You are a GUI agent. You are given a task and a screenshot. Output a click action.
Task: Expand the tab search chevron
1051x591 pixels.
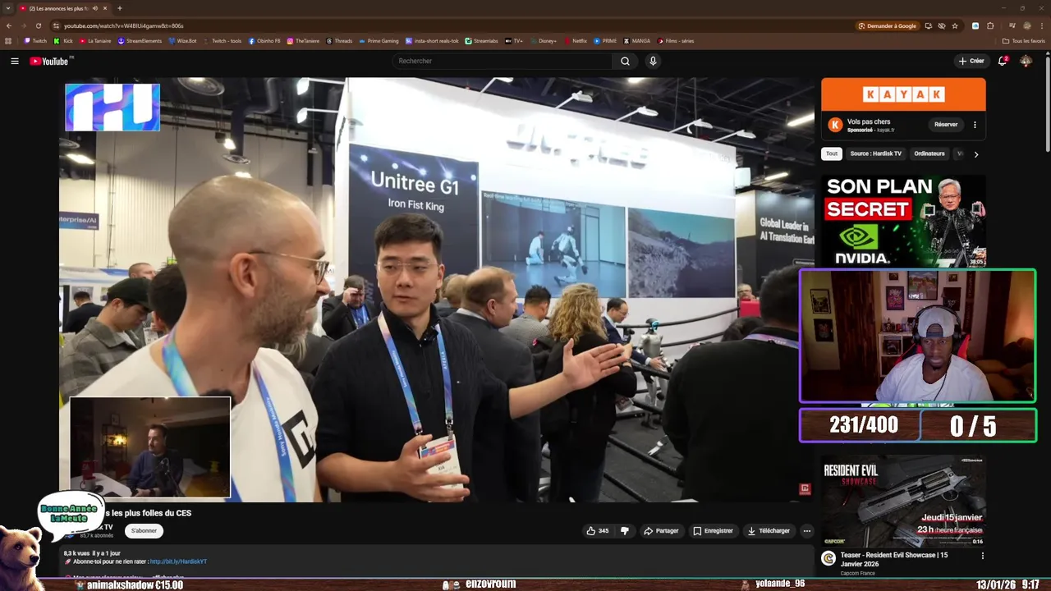tap(8, 8)
